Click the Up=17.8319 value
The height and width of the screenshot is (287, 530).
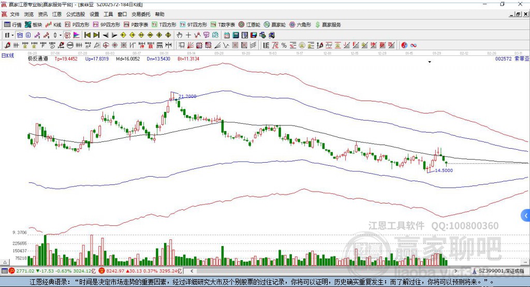coord(97,59)
